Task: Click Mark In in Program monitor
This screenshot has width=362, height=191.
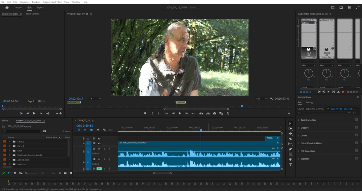Action: [x=152, y=113]
